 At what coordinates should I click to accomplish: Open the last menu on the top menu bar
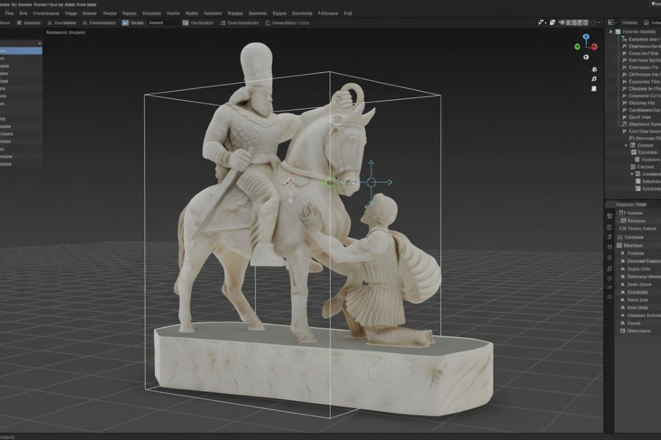(348, 13)
